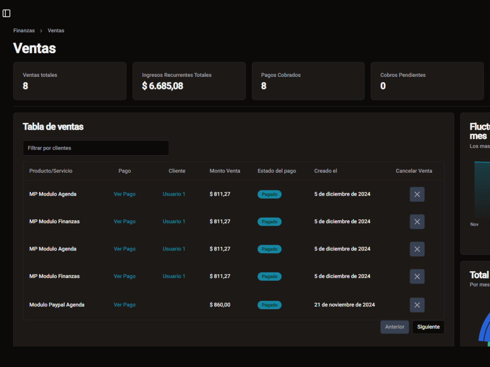The height and width of the screenshot is (367, 490).
Task: Open Usuario 1 in first MP Modulo Agenda row
Action: click(174, 194)
